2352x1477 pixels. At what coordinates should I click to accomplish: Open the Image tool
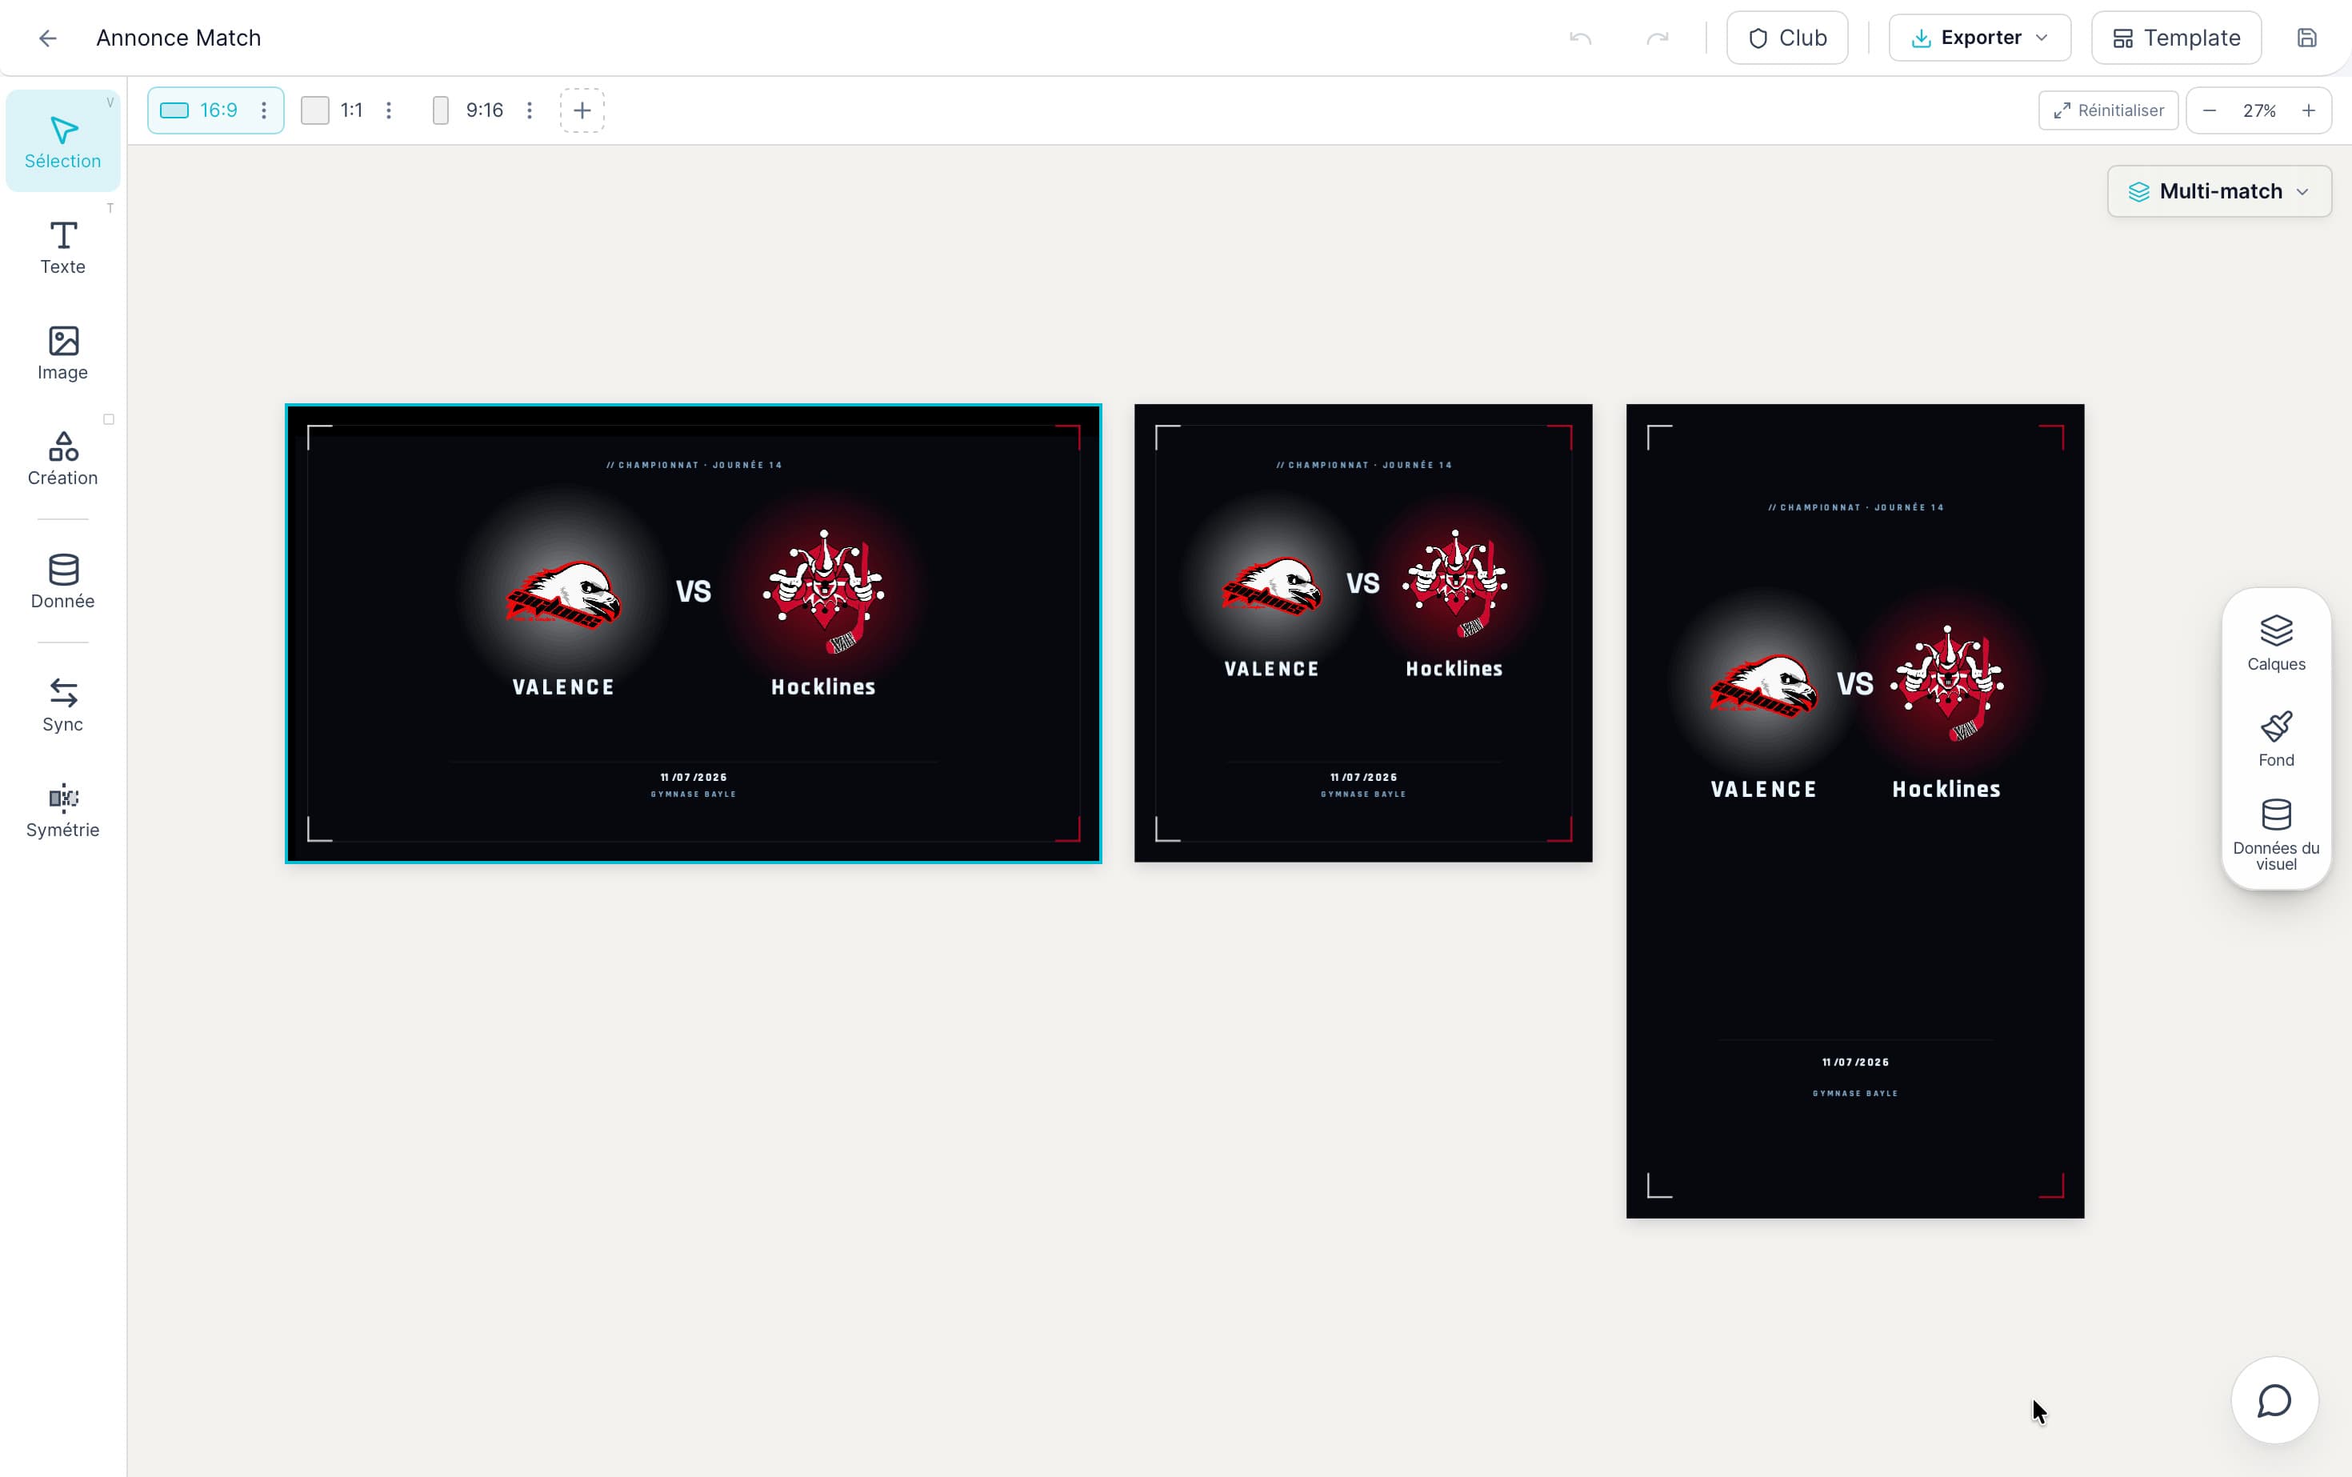pos(62,353)
